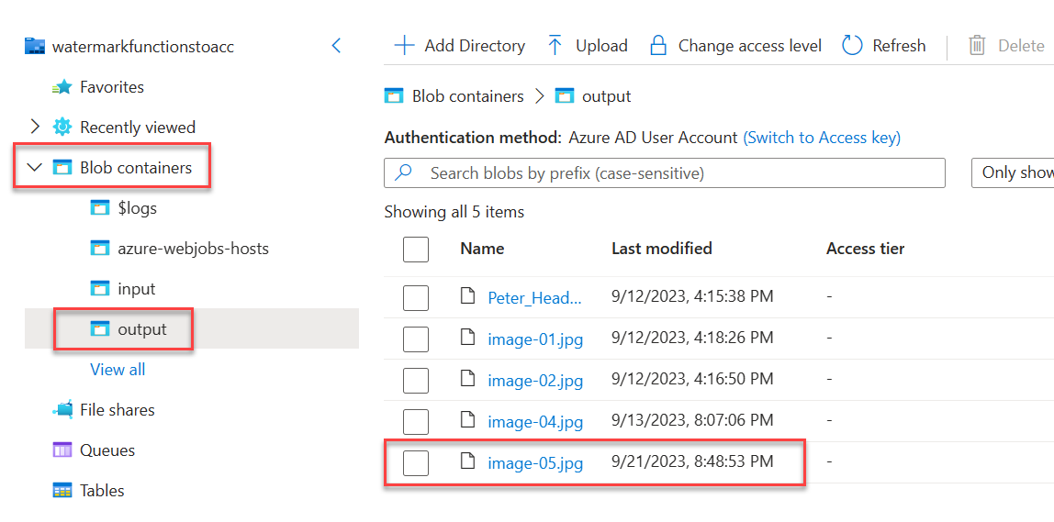Screen dimensions: 1054x522
Task: Click the Queues icon
Action: pyautogui.click(x=62, y=450)
